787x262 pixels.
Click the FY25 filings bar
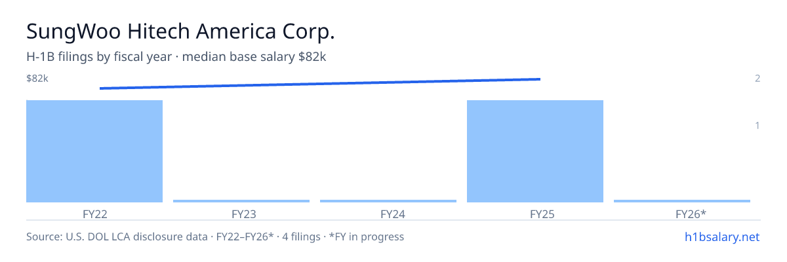[535, 151]
